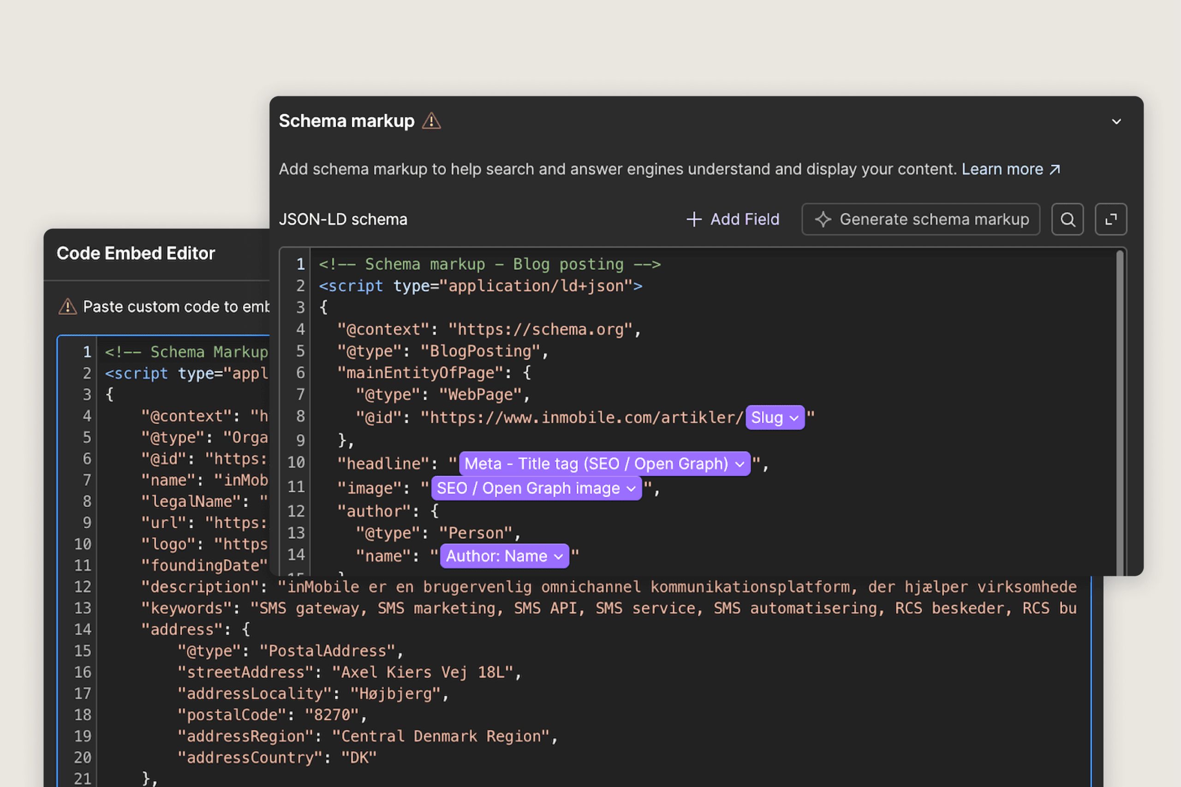Click the warning icon beside Schema markup
The height and width of the screenshot is (787, 1181).
[x=431, y=121]
